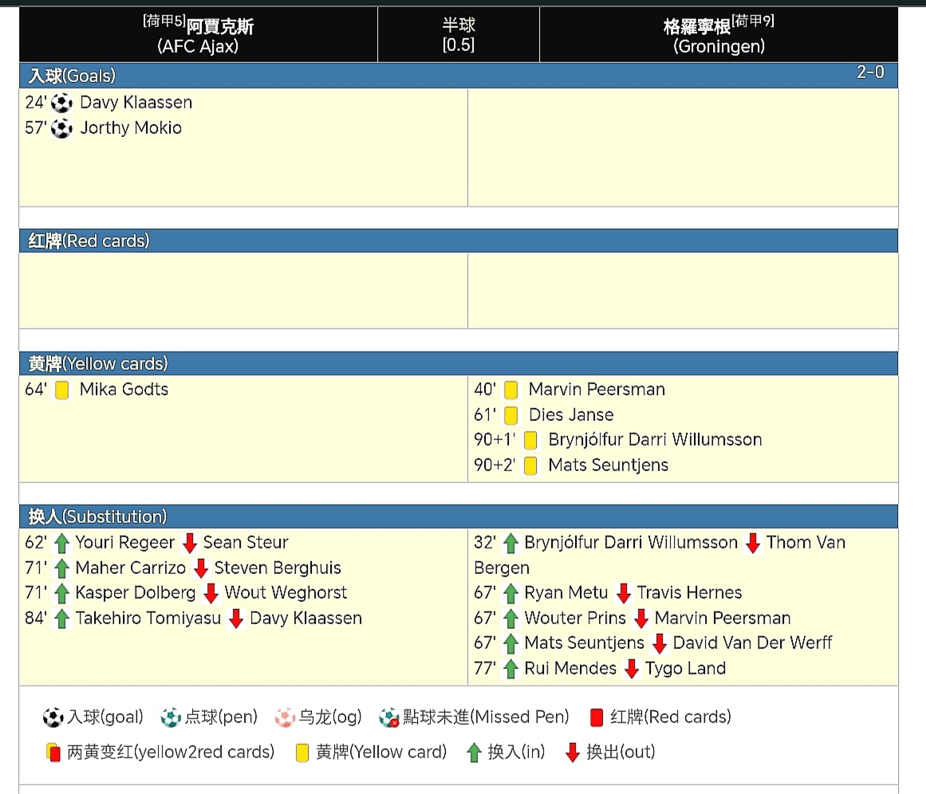Viewport: 926px width, 794px height.
Task: Select the 红牌(Red cards) section header
Action: (x=459, y=241)
